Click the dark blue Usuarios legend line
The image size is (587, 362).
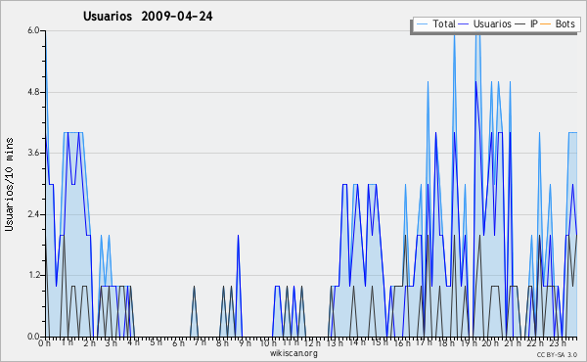point(464,24)
